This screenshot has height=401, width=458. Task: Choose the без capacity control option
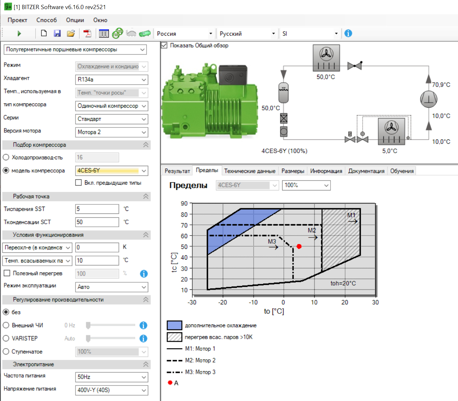click(6, 312)
